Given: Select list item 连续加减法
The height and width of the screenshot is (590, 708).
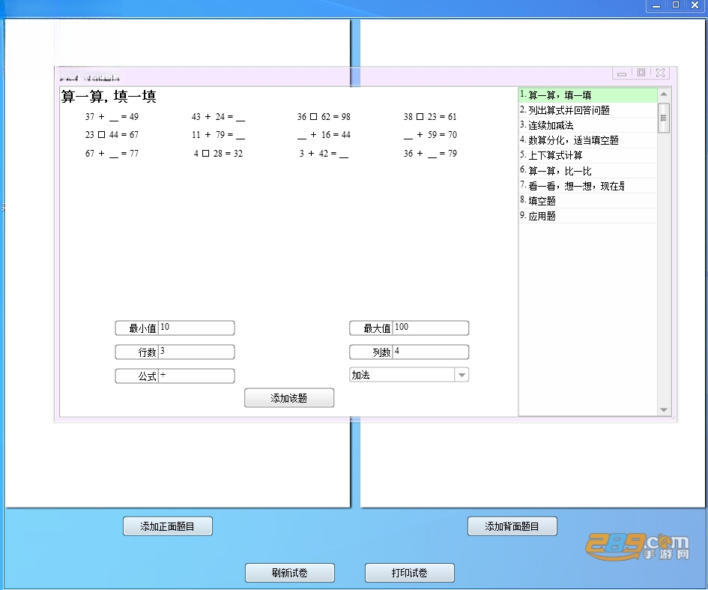Looking at the screenshot, I should click(588, 125).
